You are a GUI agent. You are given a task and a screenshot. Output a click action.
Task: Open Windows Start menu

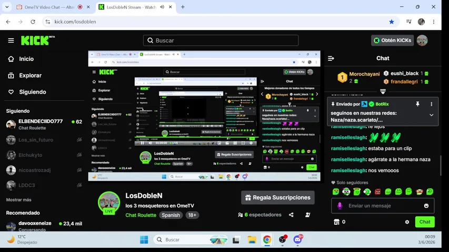[144, 240]
